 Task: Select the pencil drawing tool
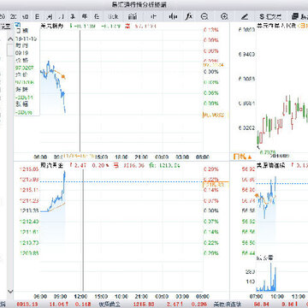coord(245,16)
